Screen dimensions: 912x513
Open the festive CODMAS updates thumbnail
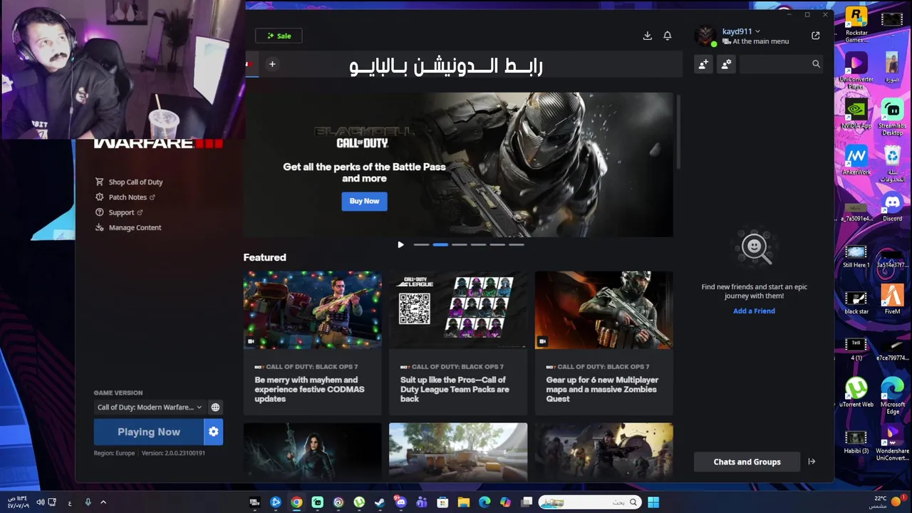pyautogui.click(x=312, y=310)
